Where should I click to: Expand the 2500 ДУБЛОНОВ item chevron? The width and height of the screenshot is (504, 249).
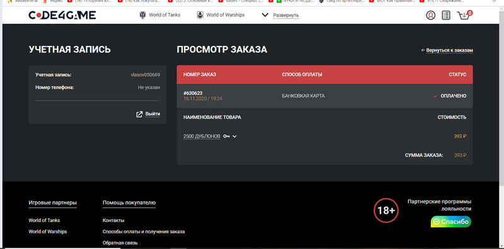[x=234, y=136]
